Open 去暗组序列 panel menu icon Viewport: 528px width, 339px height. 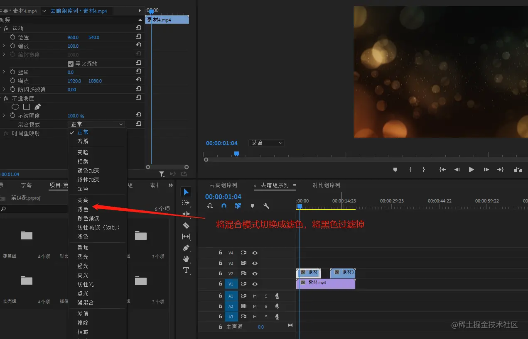click(x=295, y=185)
